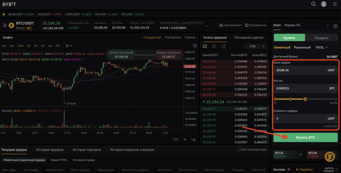Select Купить buy toggle

[x=289, y=38]
